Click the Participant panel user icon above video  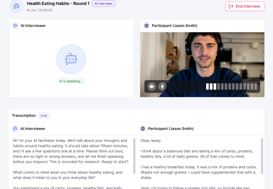click(147, 26)
